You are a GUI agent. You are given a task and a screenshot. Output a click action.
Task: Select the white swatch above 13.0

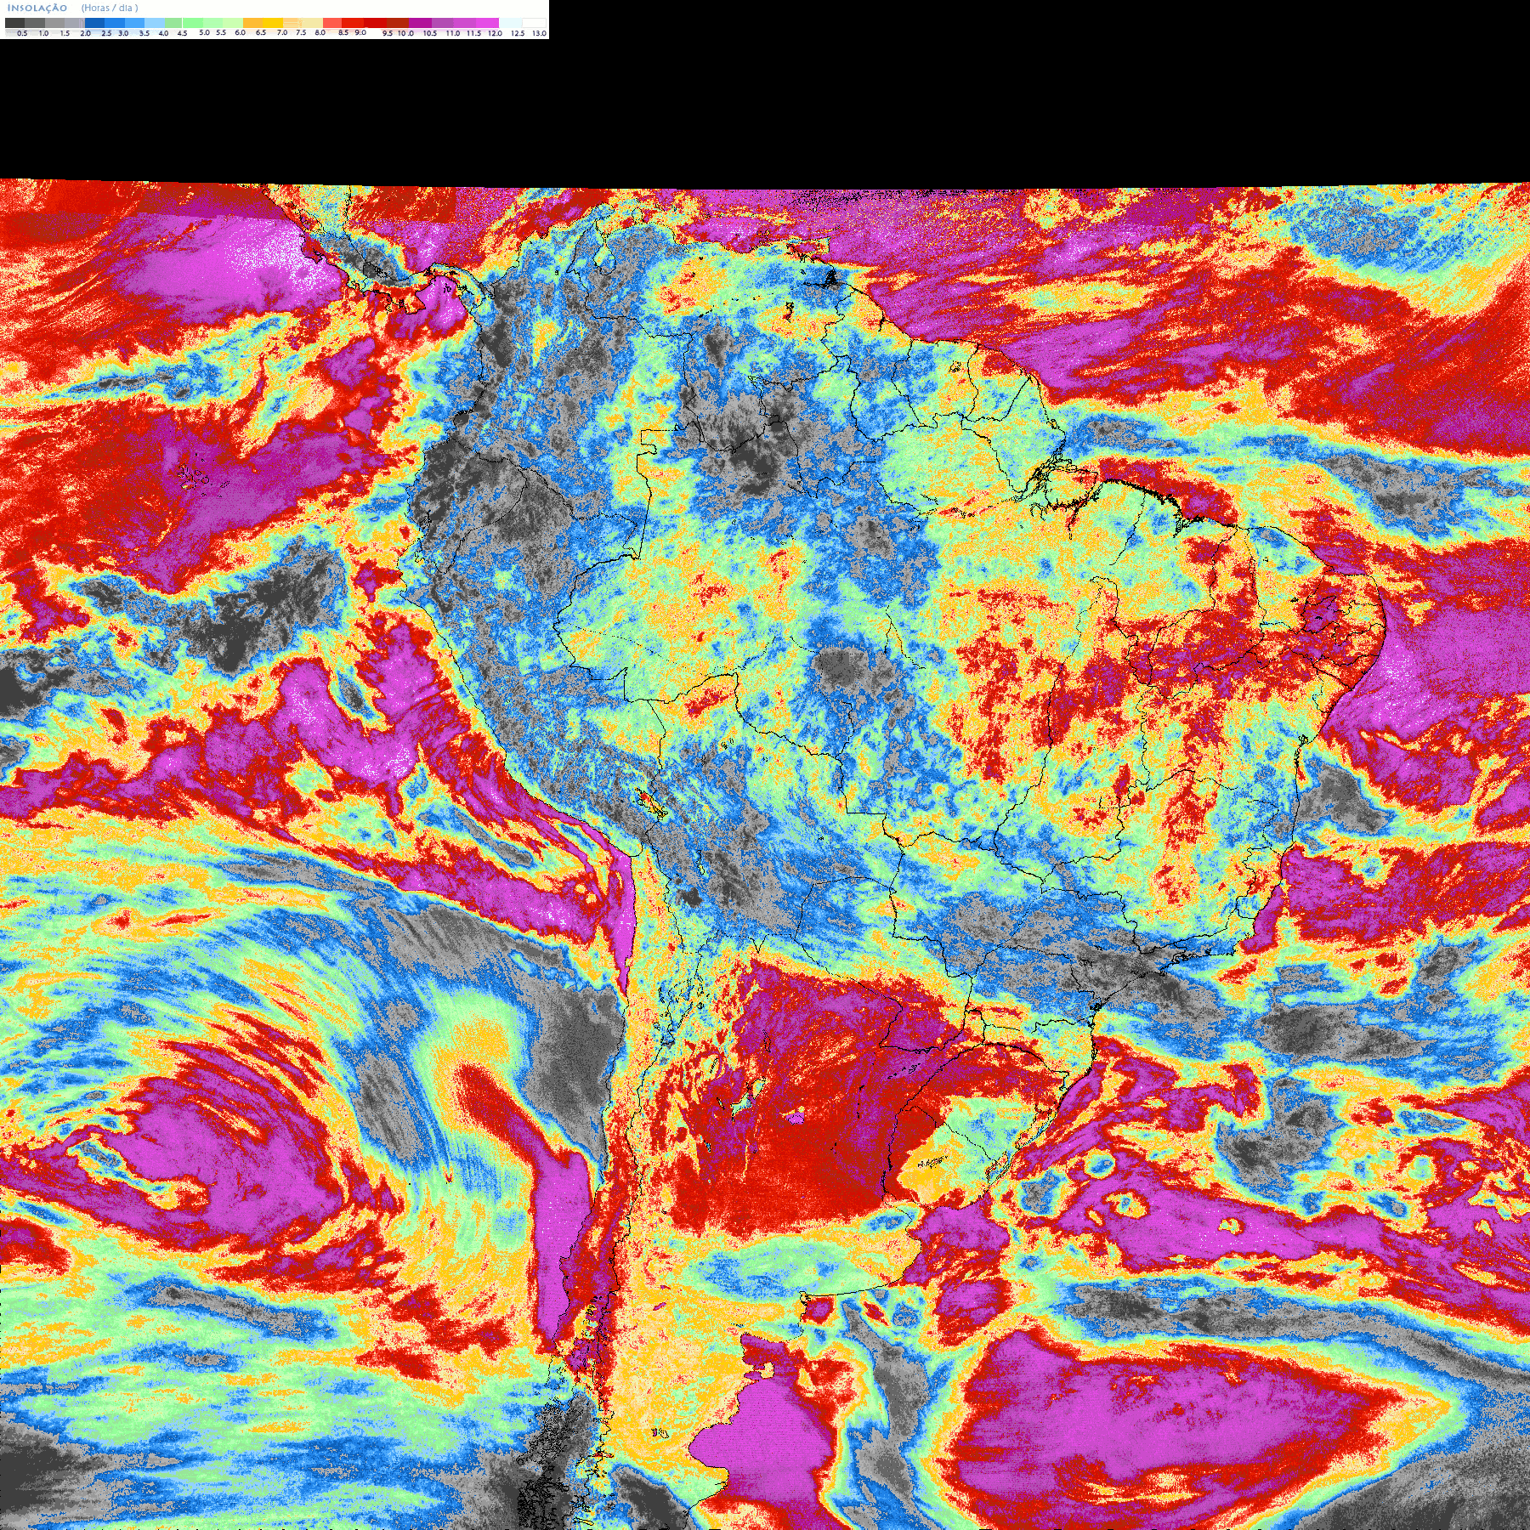534,23
